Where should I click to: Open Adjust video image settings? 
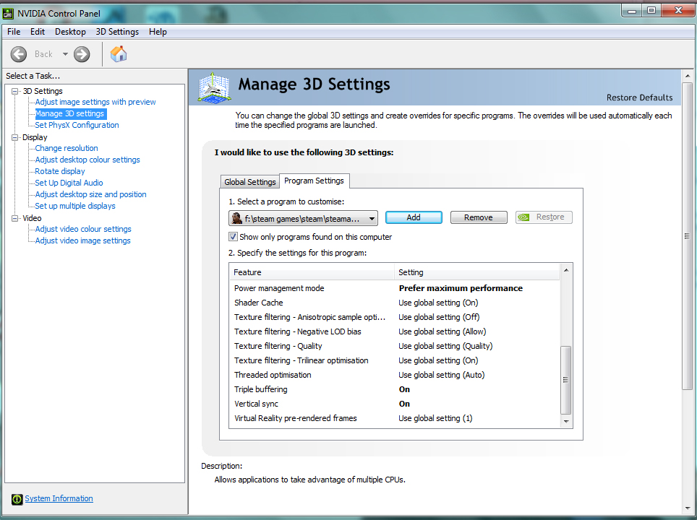pos(82,240)
